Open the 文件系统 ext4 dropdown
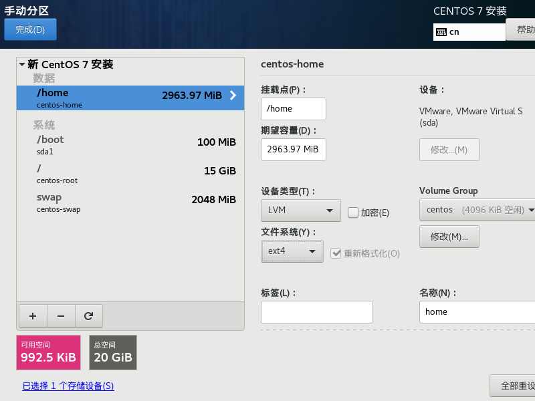 point(292,251)
